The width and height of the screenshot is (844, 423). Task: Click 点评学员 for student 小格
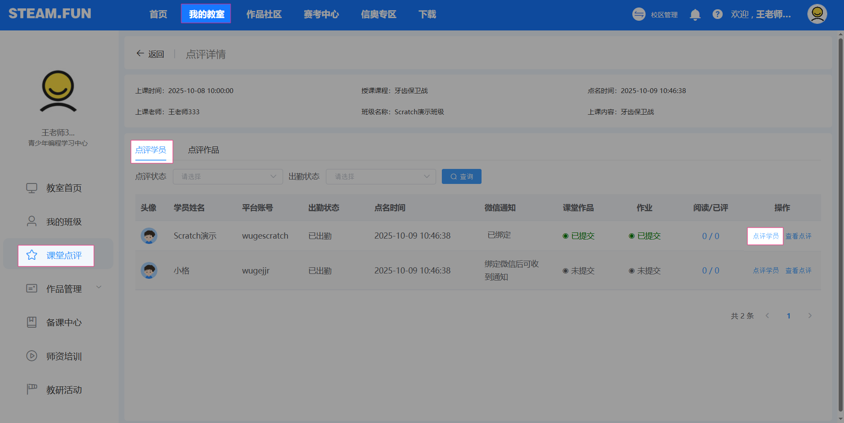(766, 270)
